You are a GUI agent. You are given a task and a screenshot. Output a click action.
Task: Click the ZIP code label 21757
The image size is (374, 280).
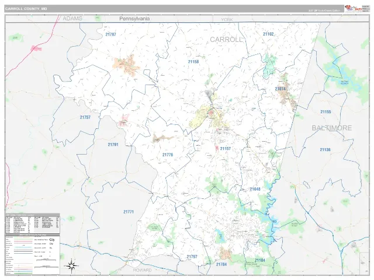85,117
